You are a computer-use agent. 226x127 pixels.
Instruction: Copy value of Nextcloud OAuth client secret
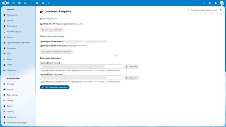click(x=131, y=78)
